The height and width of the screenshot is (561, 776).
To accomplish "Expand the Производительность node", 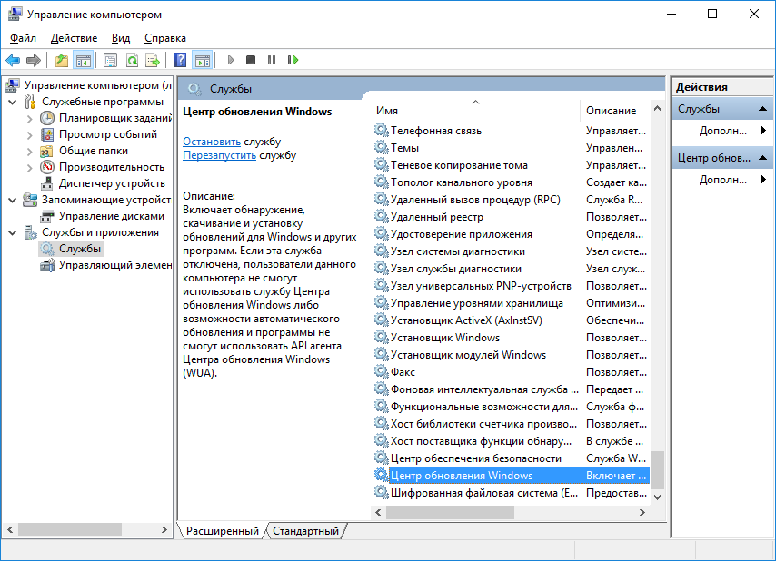I will tap(30, 168).
